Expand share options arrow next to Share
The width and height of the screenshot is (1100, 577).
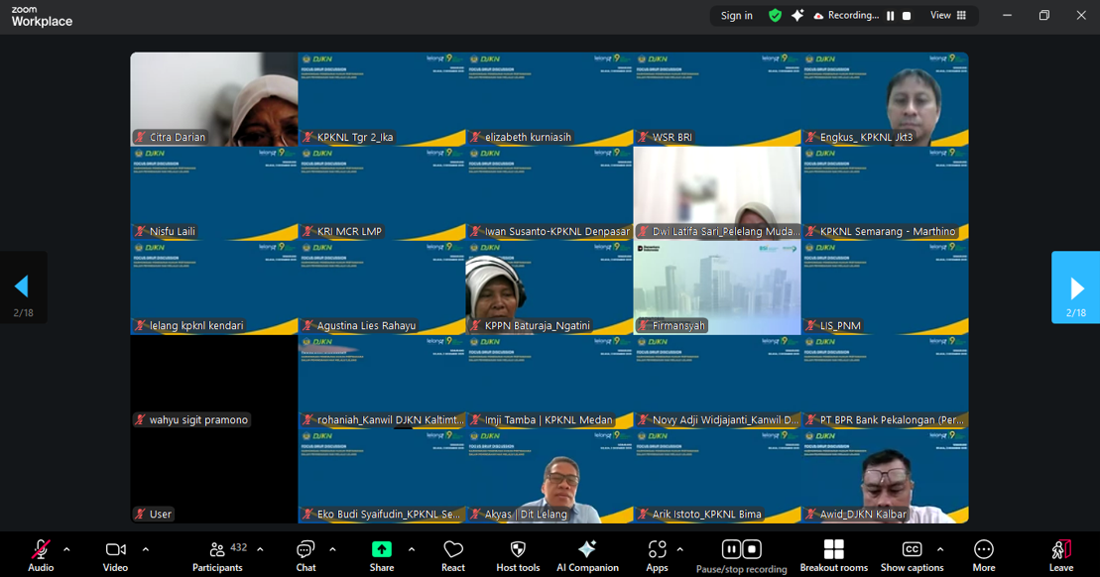tap(411, 549)
